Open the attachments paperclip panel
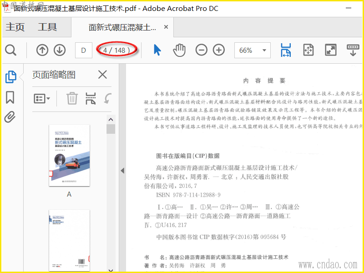The width and height of the screenshot is (364, 273). (x=10, y=117)
